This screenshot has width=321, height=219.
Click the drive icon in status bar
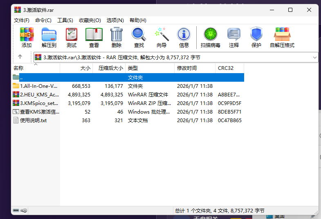[16, 210]
